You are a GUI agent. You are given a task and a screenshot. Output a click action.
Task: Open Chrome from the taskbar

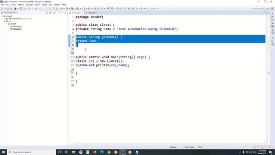109,152
